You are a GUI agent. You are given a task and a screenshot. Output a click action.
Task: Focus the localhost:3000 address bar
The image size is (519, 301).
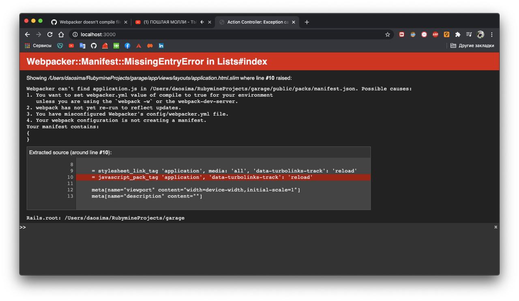[x=231, y=34]
